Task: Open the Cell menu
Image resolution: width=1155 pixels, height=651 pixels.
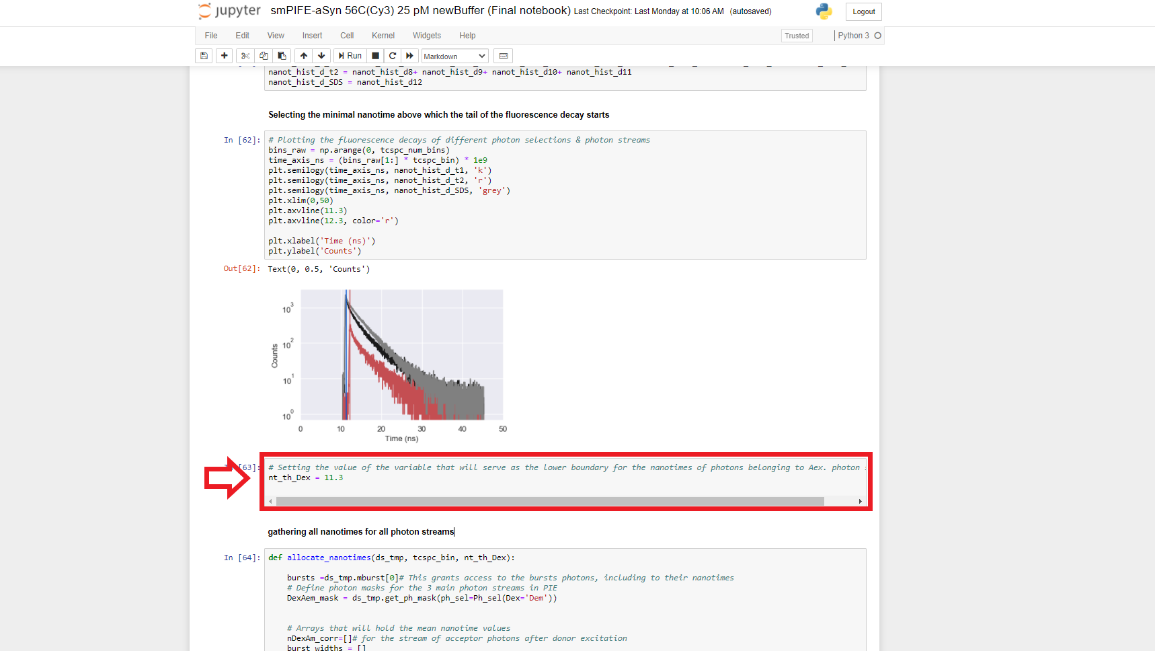Action: (347, 36)
